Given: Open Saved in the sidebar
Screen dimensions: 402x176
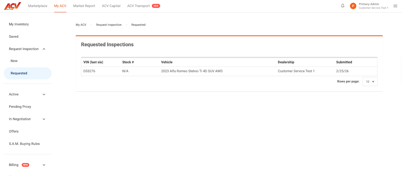Looking at the screenshot, I should 14,36.
